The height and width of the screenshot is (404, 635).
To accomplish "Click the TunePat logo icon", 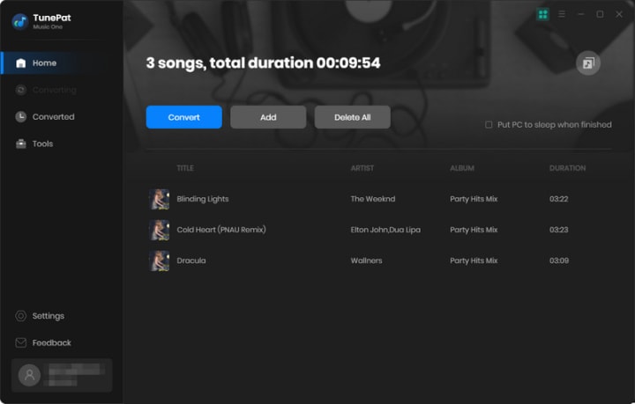I will 19,22.
